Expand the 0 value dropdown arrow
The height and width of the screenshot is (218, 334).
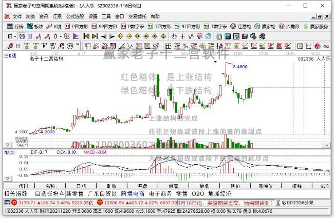coord(60,36)
